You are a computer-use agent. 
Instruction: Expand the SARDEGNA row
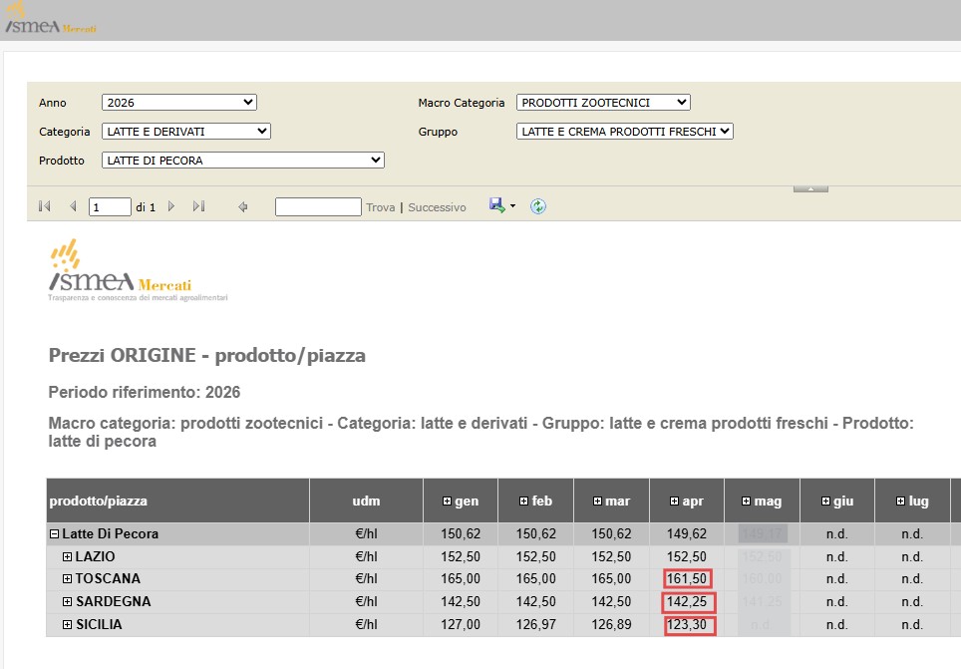[68, 601]
